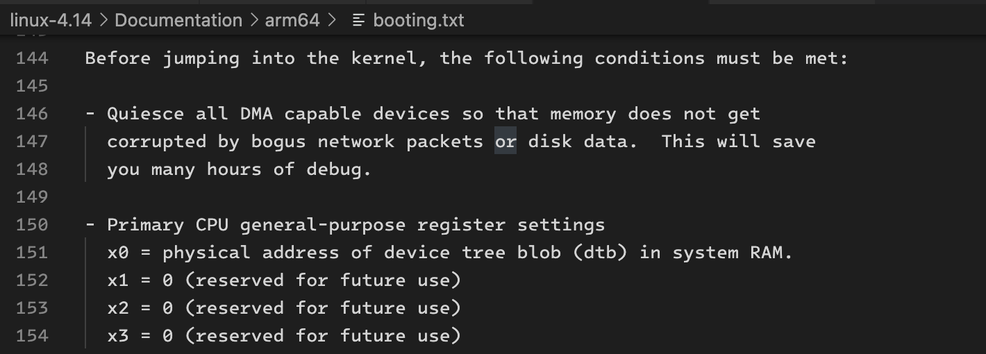Click line number 154 in gutter

32,336
